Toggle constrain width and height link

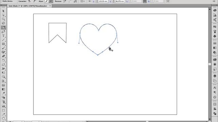(x=145, y=1)
